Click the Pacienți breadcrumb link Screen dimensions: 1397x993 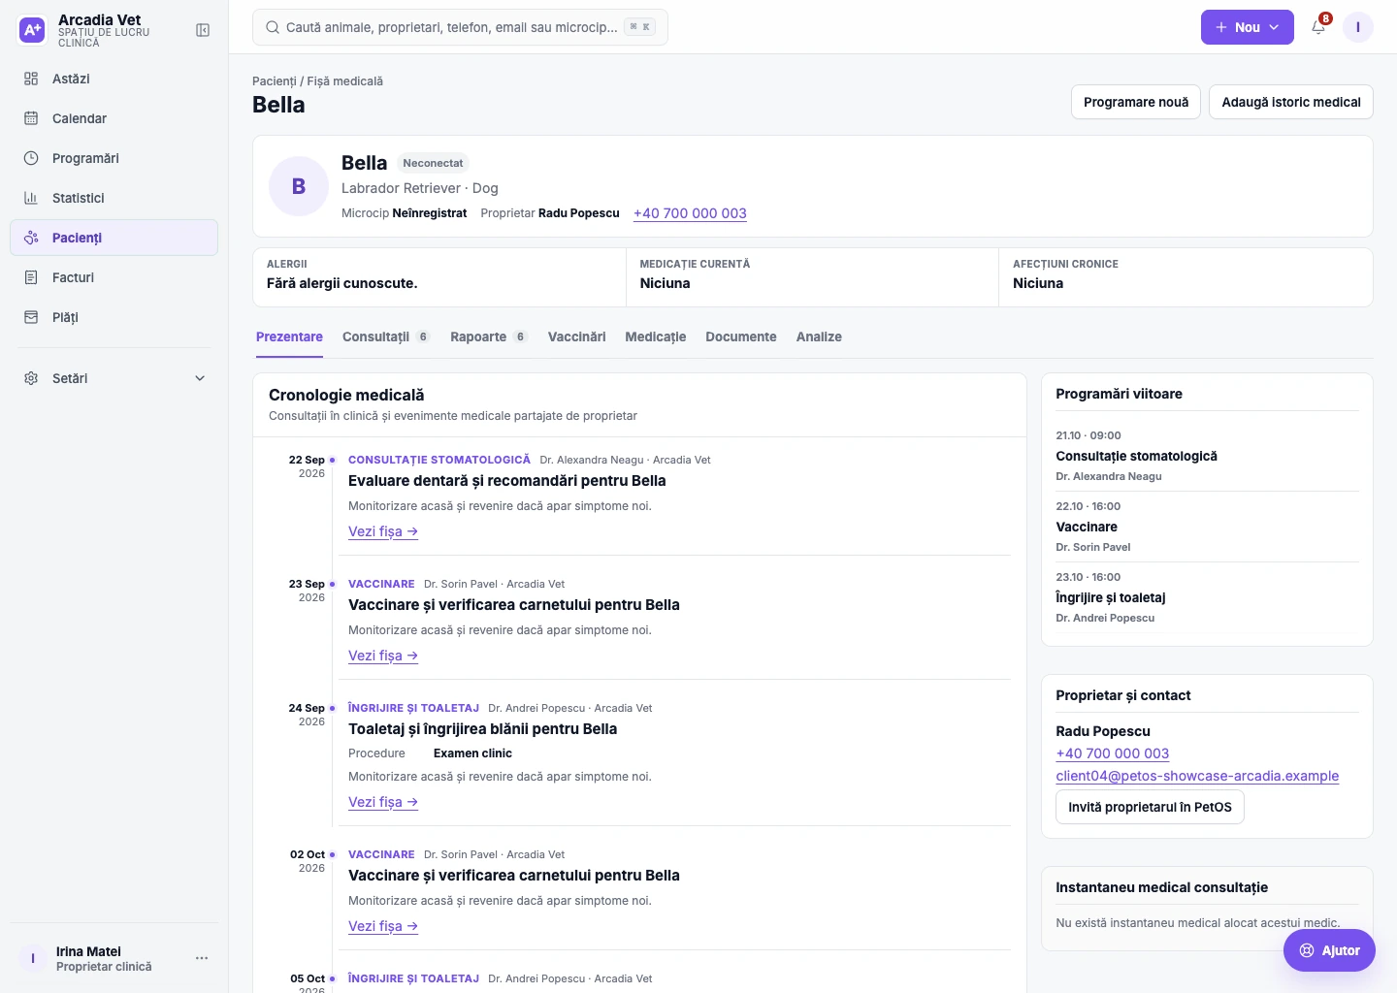[274, 81]
